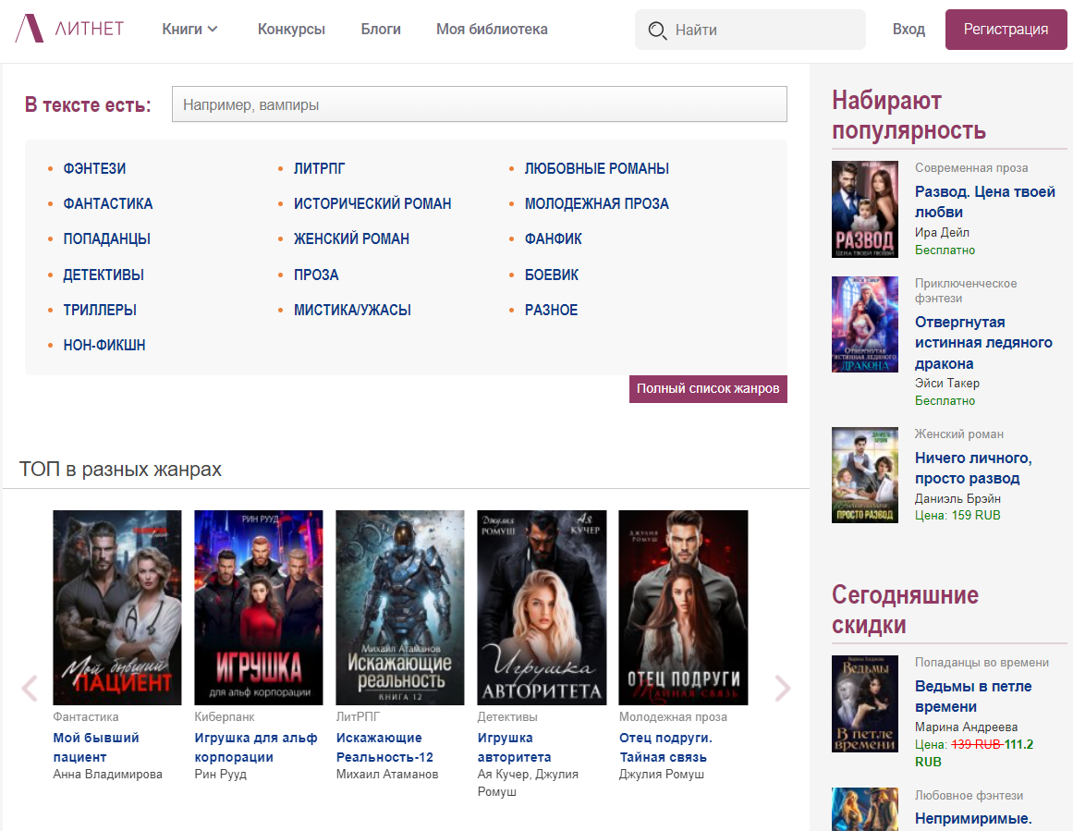Open title link Отец подруги. Тайная связь
The image size is (1073, 831).
(665, 748)
